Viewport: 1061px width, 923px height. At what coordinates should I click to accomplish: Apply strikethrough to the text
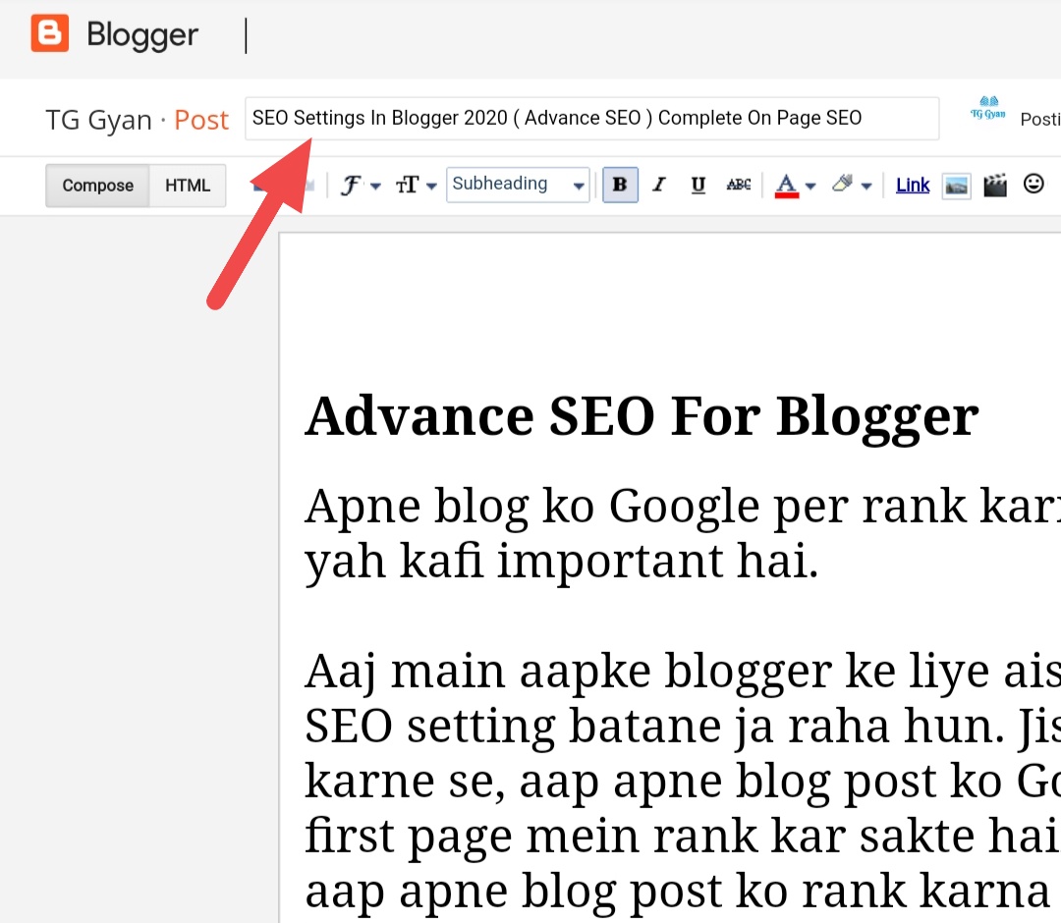click(739, 185)
